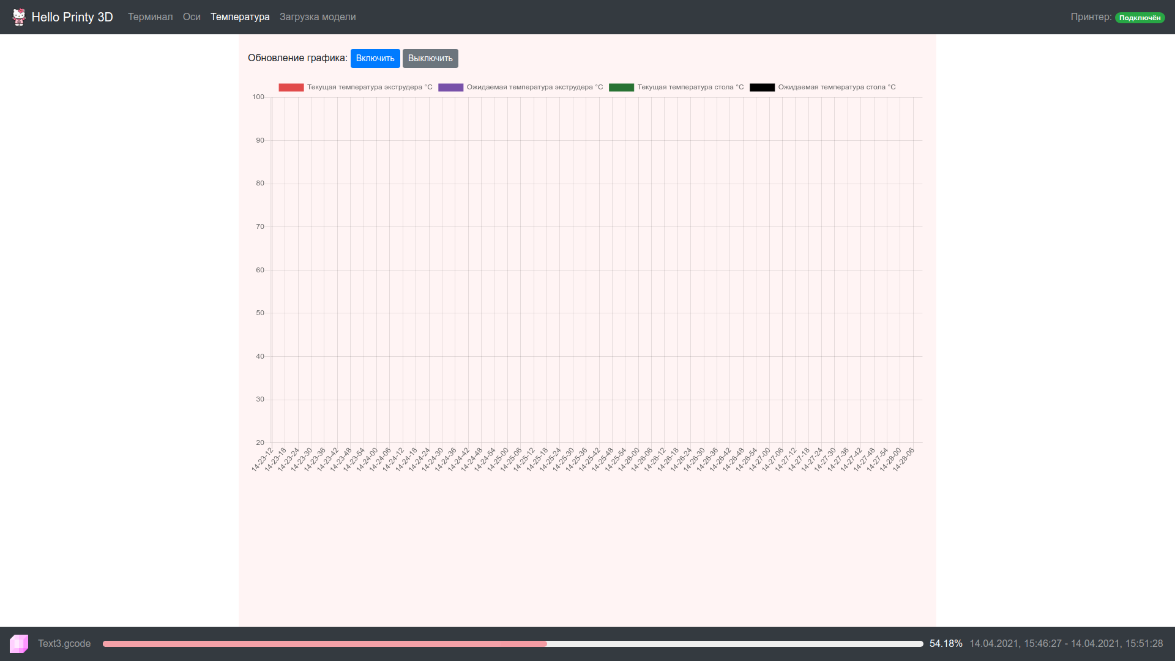This screenshot has height=661, width=1175.
Task: Go to Загрузка модели page
Action: coord(318,17)
